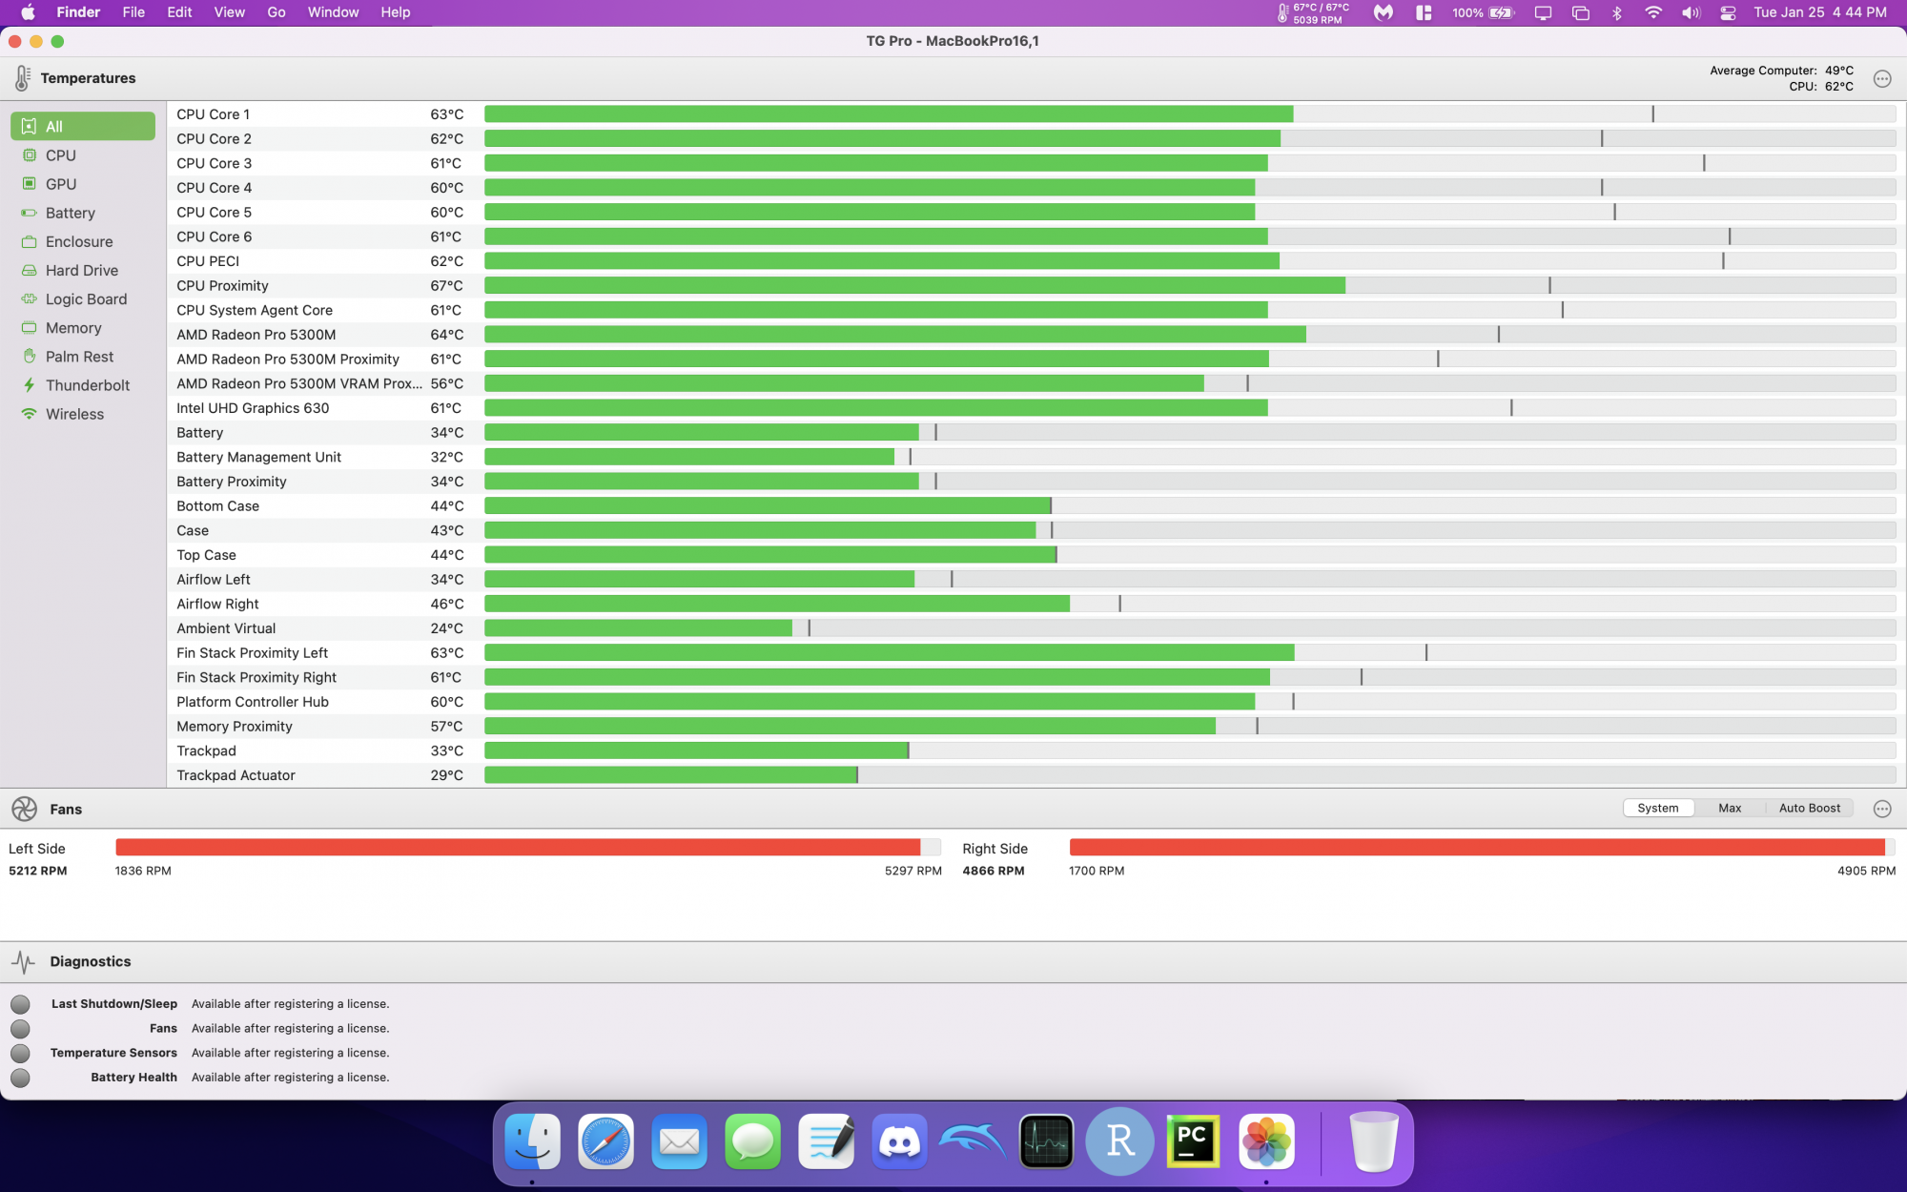Screen dimensions: 1907x1192
Task: Open Bluetooth status menu
Action: pyautogui.click(x=1617, y=12)
